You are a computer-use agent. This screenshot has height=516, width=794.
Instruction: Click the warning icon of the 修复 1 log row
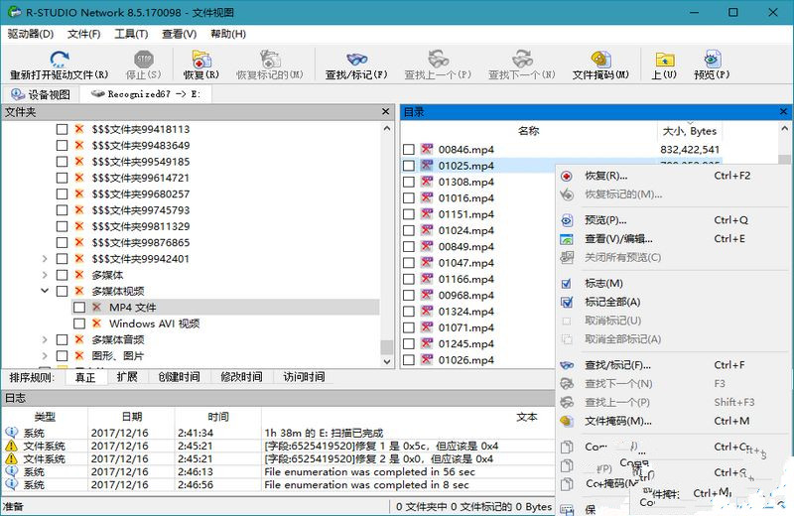click(x=11, y=446)
